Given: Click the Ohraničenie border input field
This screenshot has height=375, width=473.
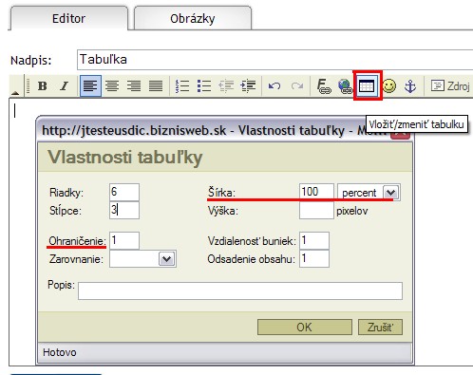Looking at the screenshot, I should 124,240.
